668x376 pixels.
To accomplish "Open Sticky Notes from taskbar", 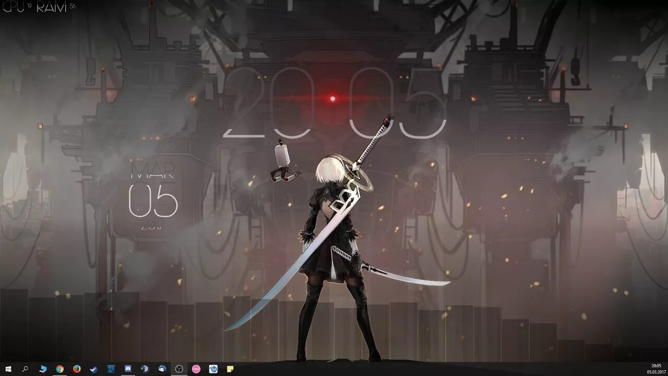I will [x=230, y=369].
